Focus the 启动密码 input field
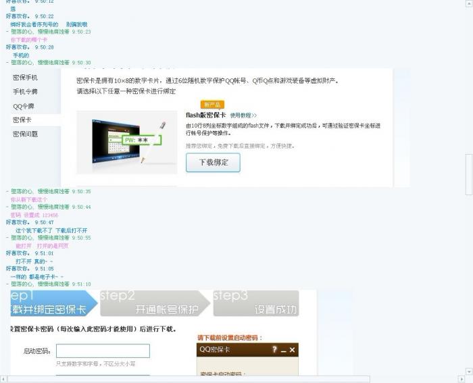This screenshot has width=473, height=383. (x=103, y=351)
